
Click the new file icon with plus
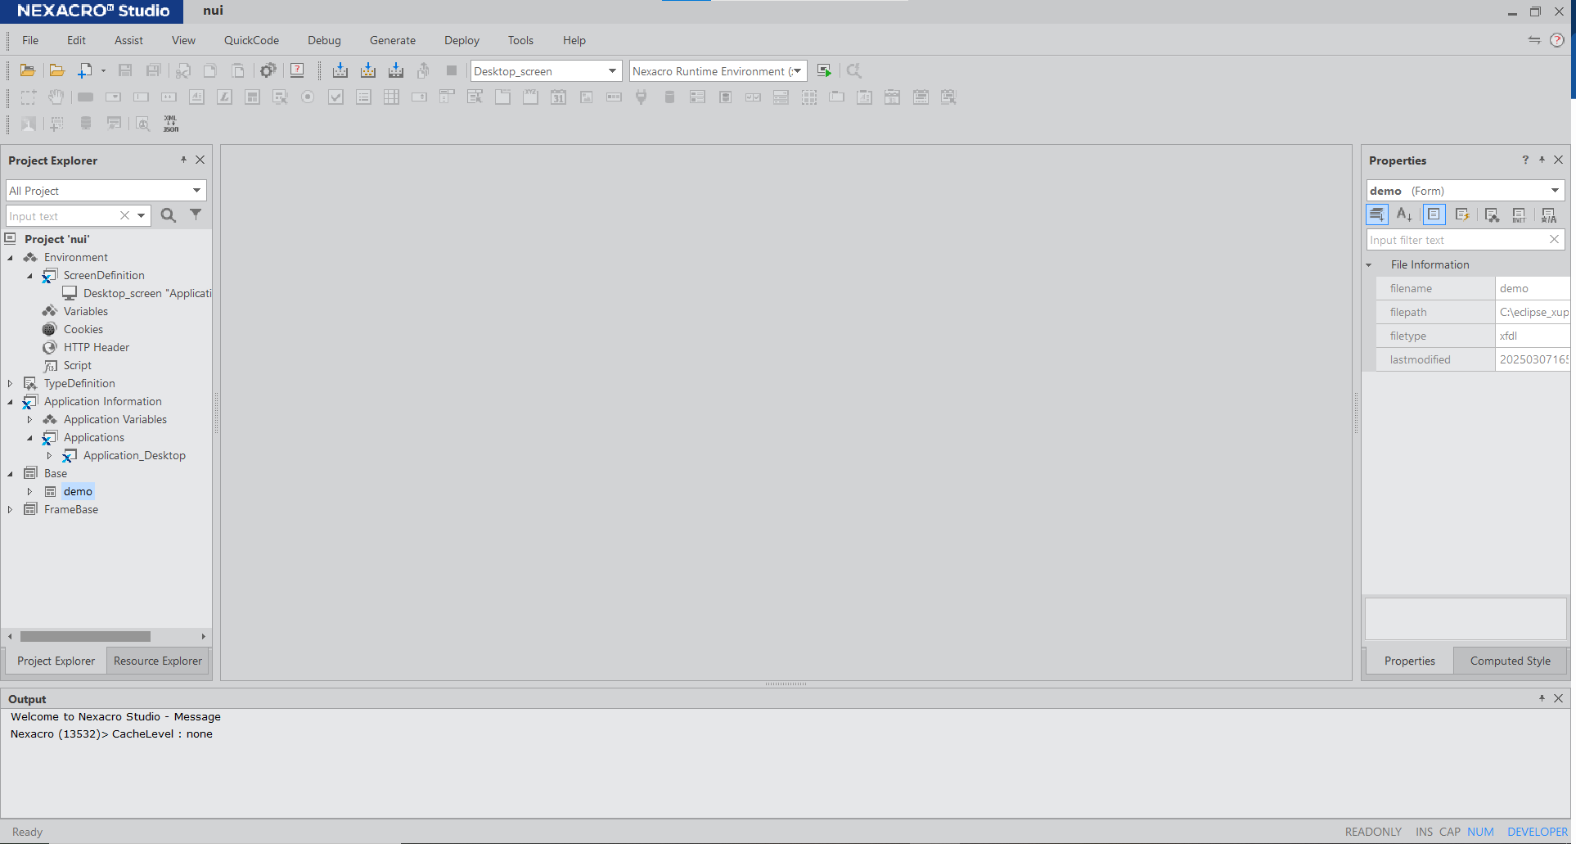point(84,71)
